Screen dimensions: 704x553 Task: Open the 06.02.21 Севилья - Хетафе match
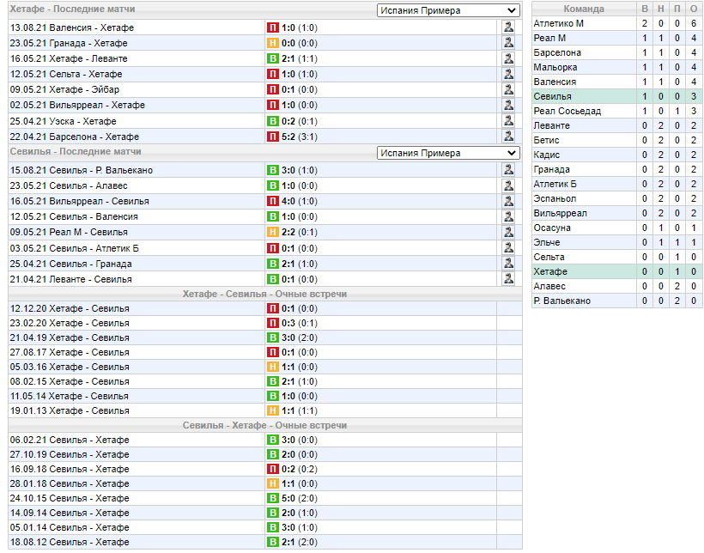(70, 440)
